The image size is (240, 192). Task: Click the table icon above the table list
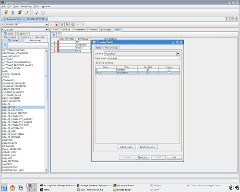coord(5,46)
